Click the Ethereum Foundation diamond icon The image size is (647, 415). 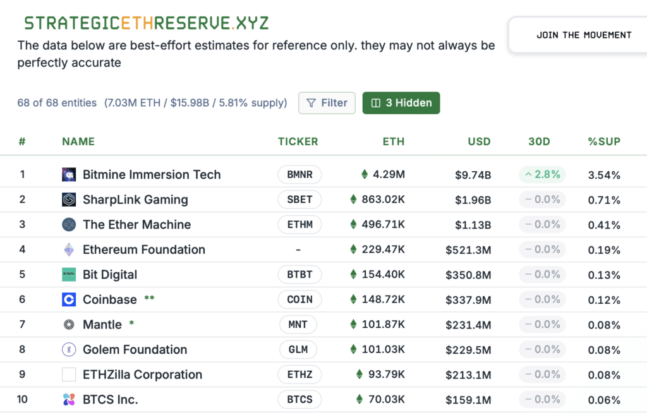point(69,250)
